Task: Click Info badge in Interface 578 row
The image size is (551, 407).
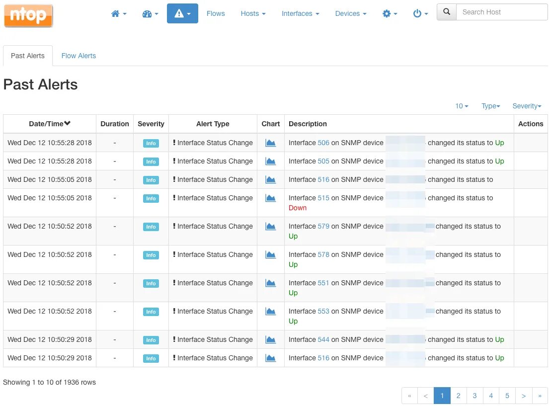Action: click(x=151, y=255)
